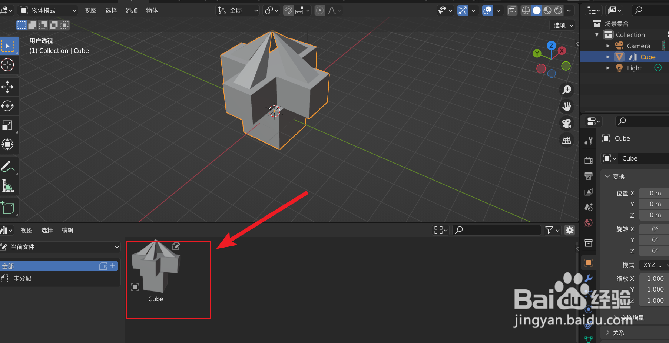The height and width of the screenshot is (343, 669).
Task: Select the Rotate tool in the toolbar
Action: coord(8,106)
